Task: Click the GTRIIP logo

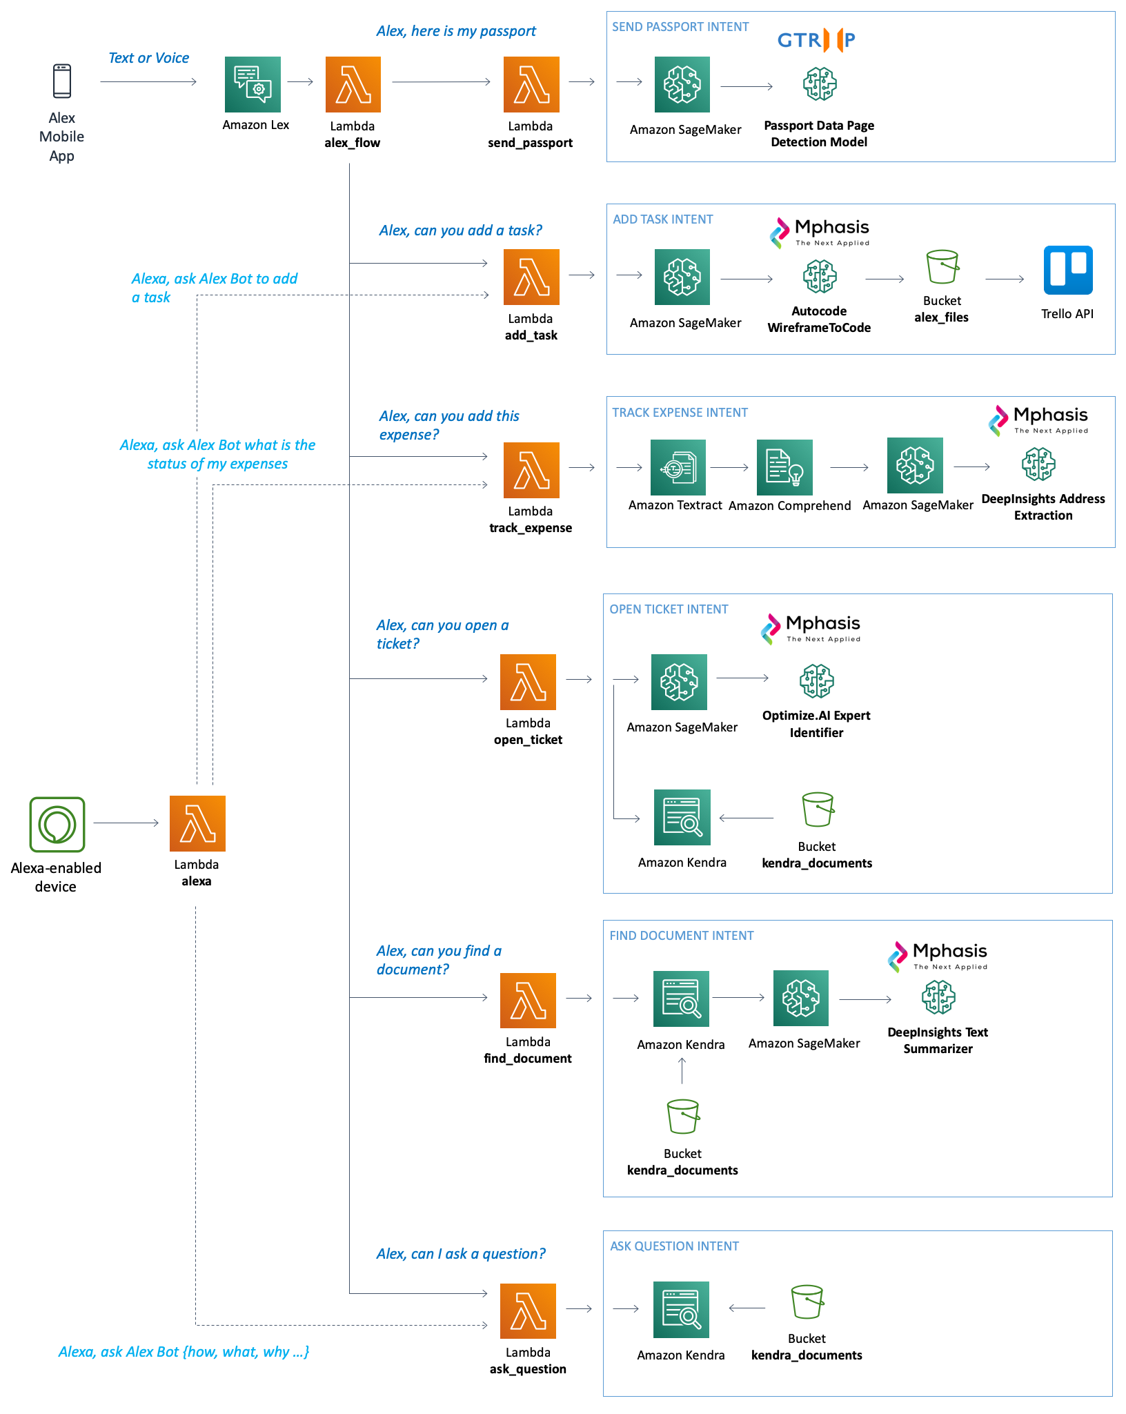Action: [x=816, y=40]
